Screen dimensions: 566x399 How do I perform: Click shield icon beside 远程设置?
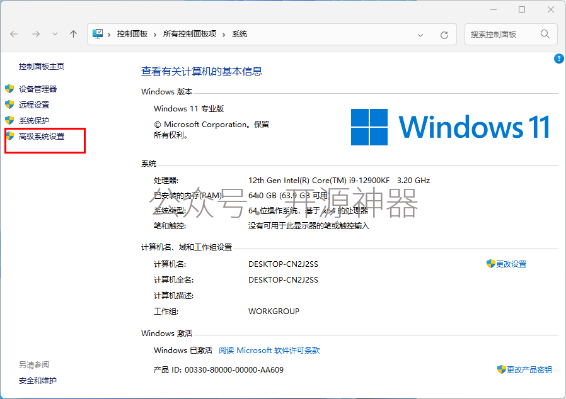pos(9,104)
